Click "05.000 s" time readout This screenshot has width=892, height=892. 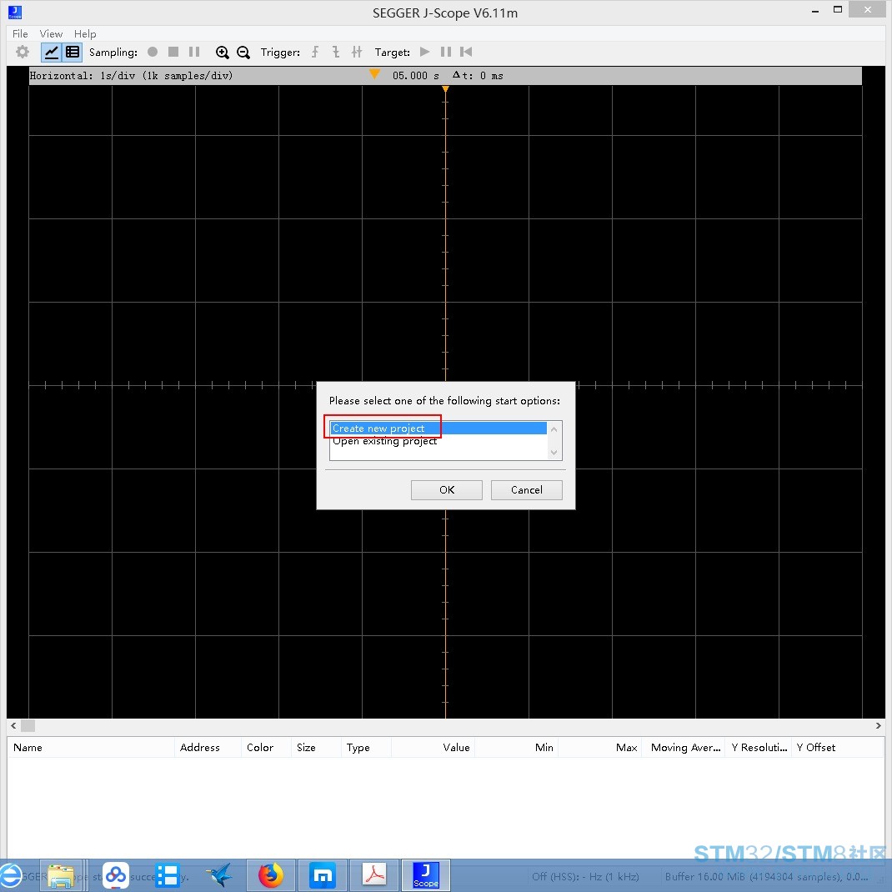[415, 76]
